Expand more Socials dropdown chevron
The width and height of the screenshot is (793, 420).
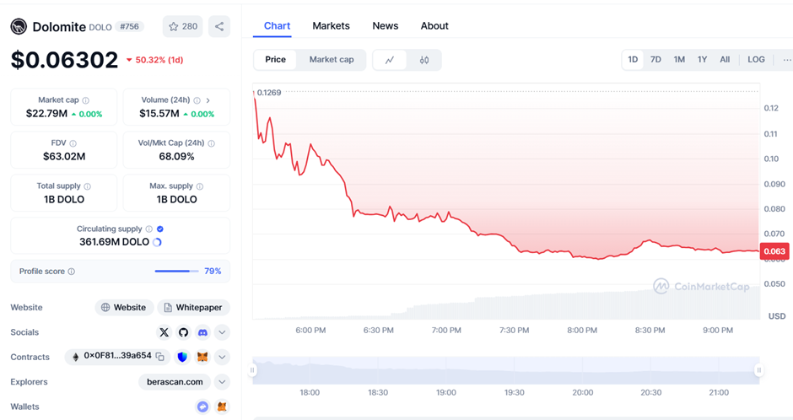pos(222,332)
